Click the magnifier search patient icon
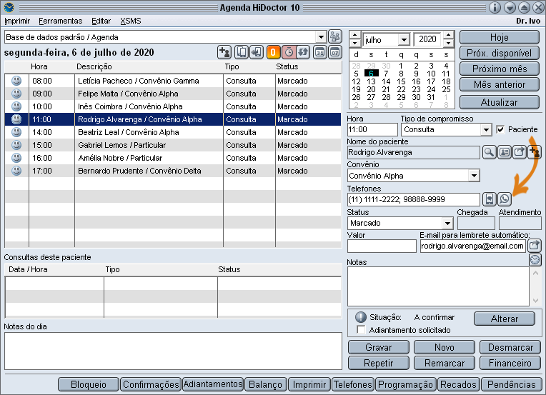The height and width of the screenshot is (395, 546). [x=490, y=152]
